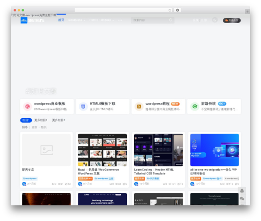Open the 前端特效 category card
The image size is (261, 221).
(x=214, y=107)
